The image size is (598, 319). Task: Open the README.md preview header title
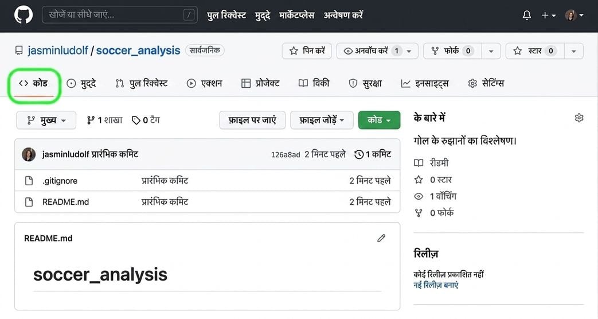pos(48,239)
